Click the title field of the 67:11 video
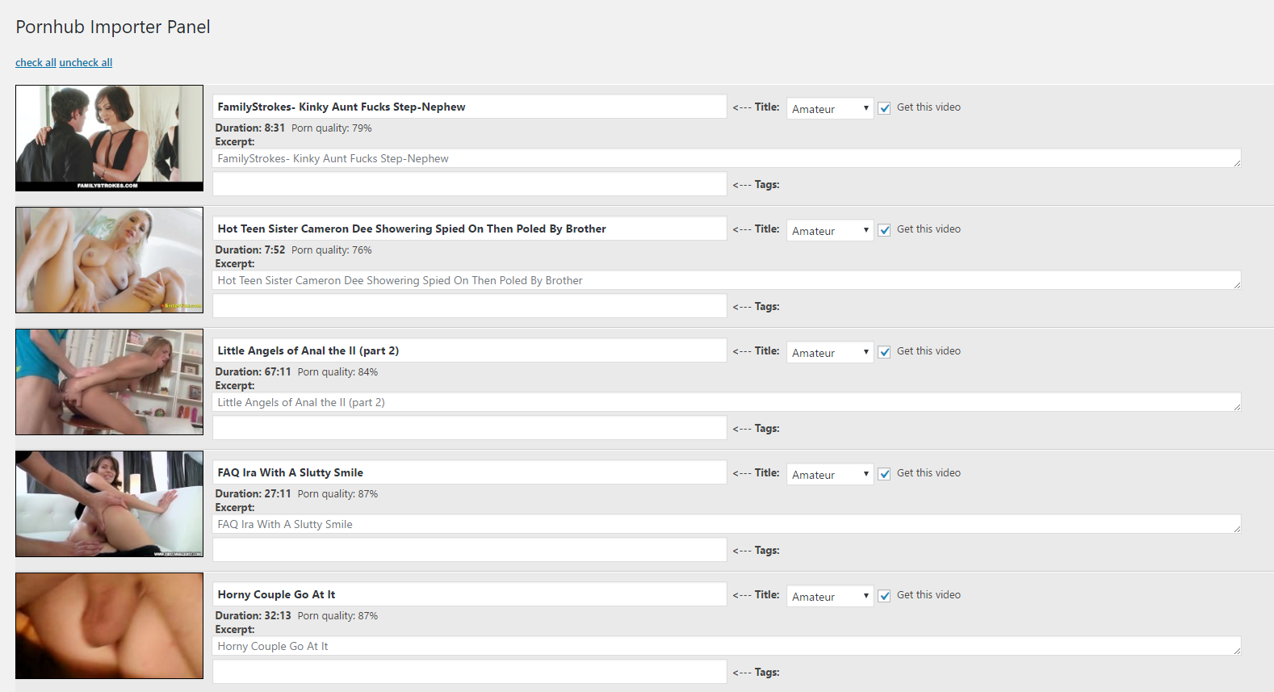This screenshot has width=1274, height=692. [469, 350]
